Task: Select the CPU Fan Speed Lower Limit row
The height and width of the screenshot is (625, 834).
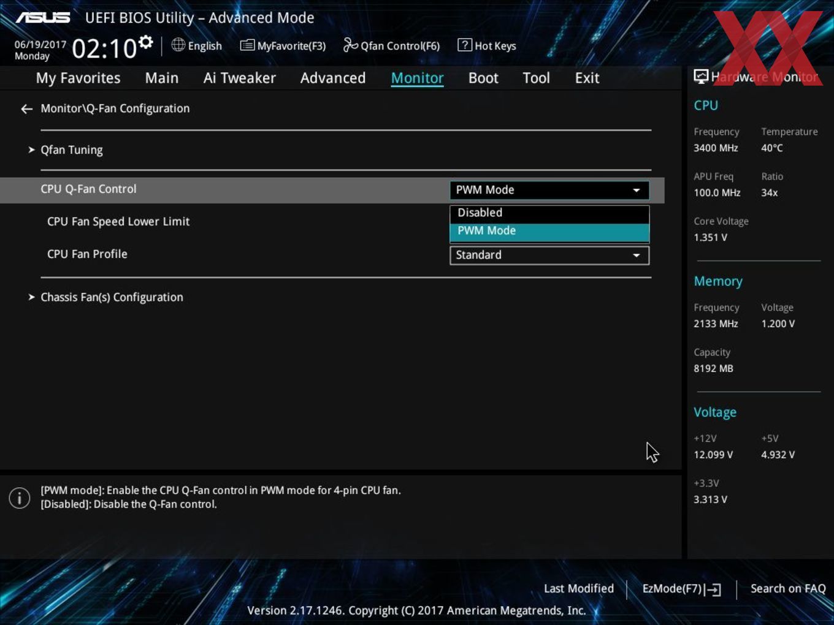Action: (118, 222)
